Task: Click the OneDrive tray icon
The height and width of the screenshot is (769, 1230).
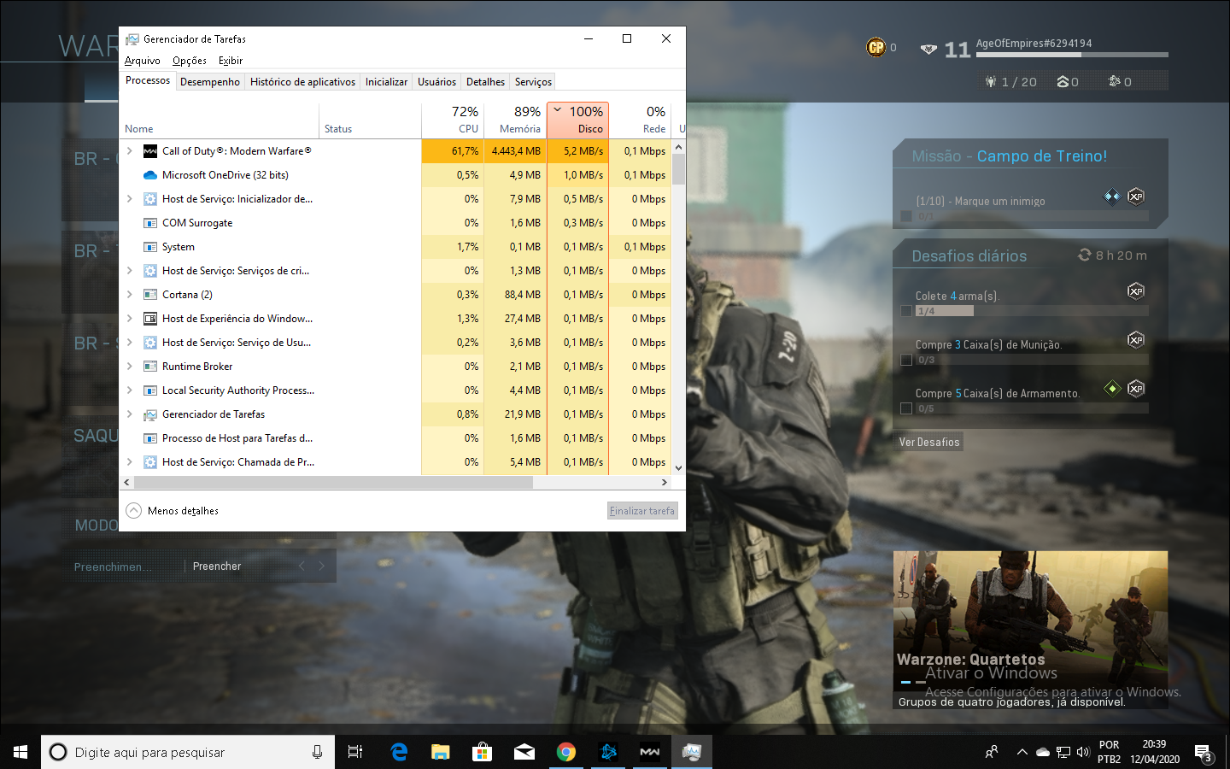Action: point(1043,752)
